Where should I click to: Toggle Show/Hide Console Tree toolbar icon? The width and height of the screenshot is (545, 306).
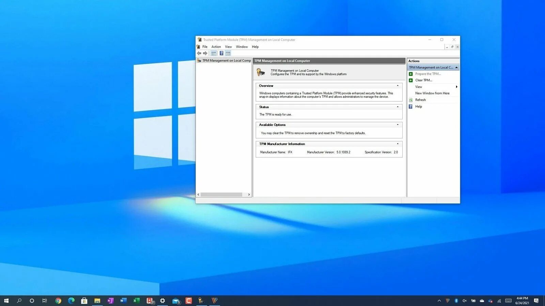(214, 53)
